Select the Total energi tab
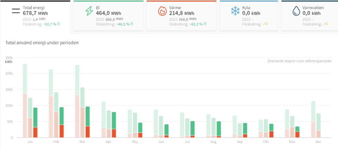Viewport: 338px width, 149px height. [x=35, y=17]
